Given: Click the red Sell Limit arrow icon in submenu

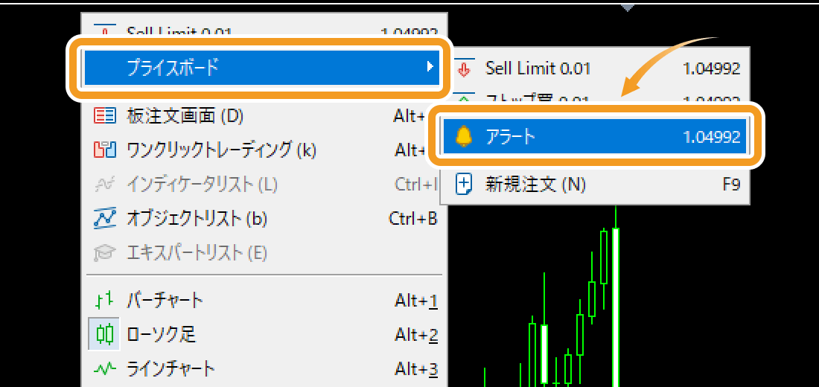Looking at the screenshot, I should click(464, 68).
